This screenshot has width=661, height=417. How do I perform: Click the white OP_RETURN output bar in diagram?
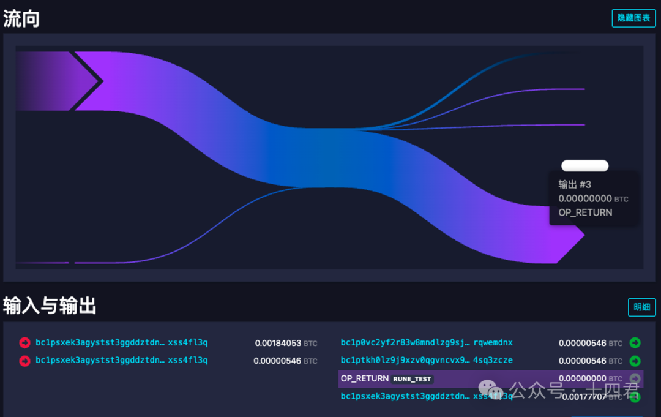584,166
